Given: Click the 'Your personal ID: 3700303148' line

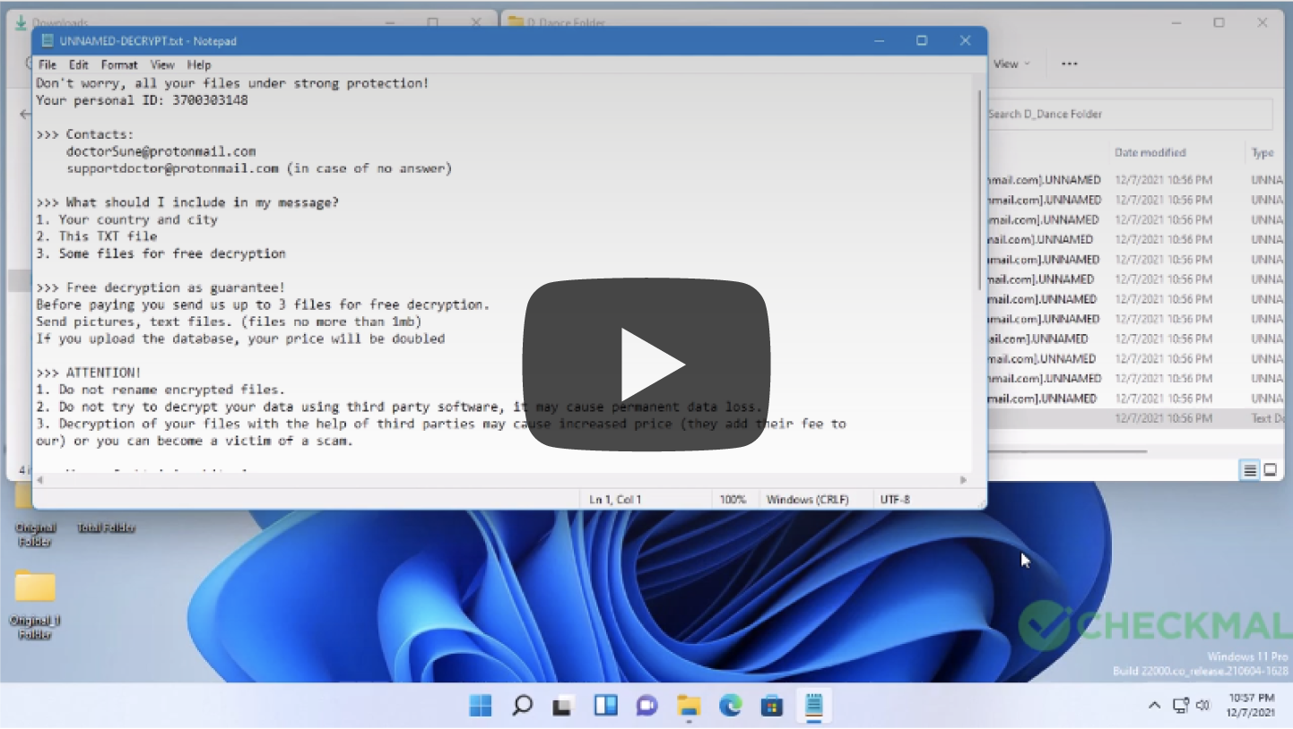Looking at the screenshot, I should 142,100.
